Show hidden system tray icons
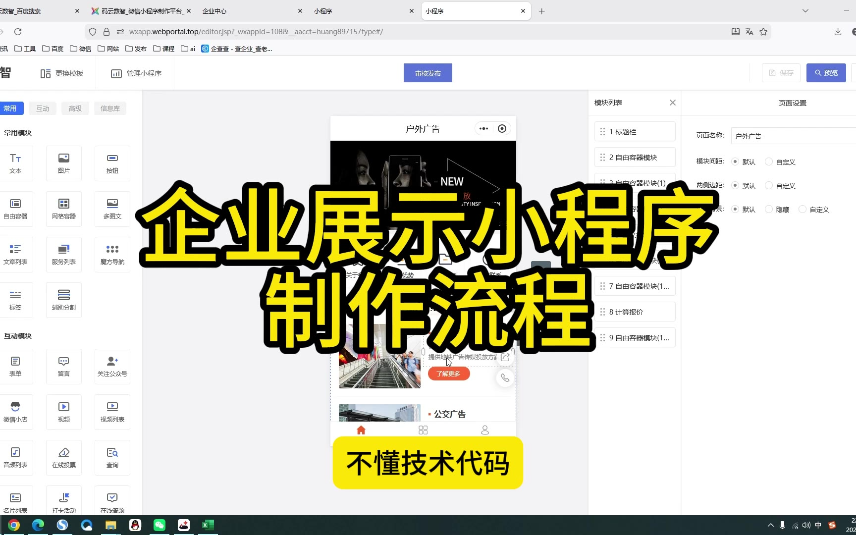The width and height of the screenshot is (856, 535). [x=770, y=525]
